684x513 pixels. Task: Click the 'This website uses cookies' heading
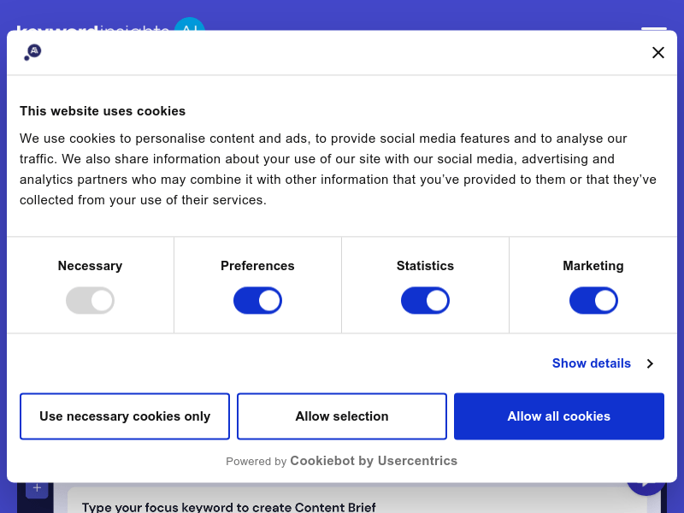pos(103,111)
